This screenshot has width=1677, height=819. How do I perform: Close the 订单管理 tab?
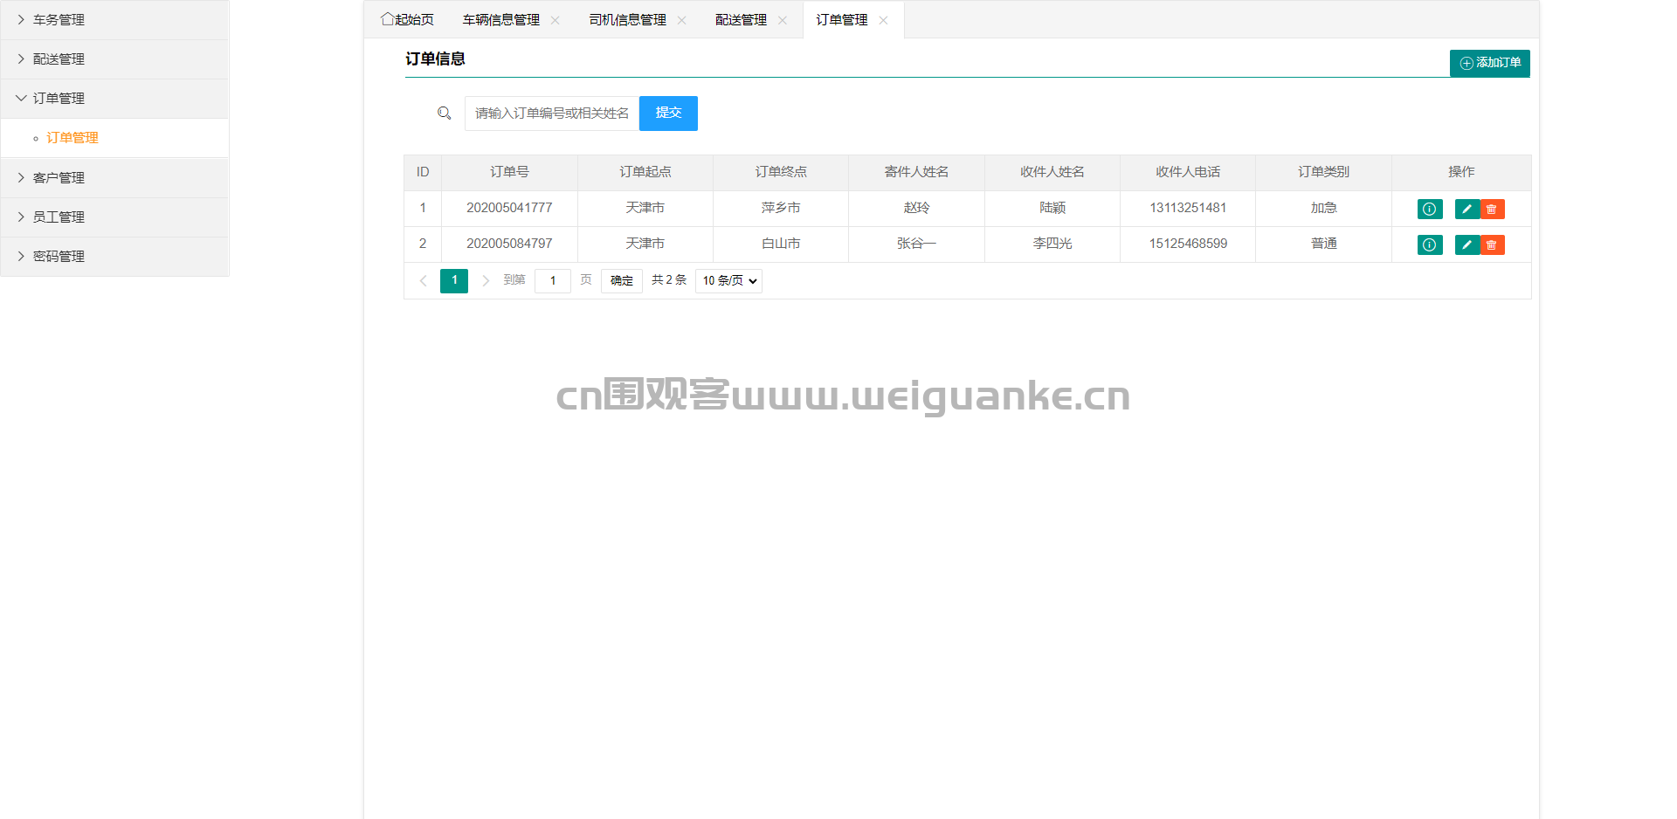click(x=883, y=20)
